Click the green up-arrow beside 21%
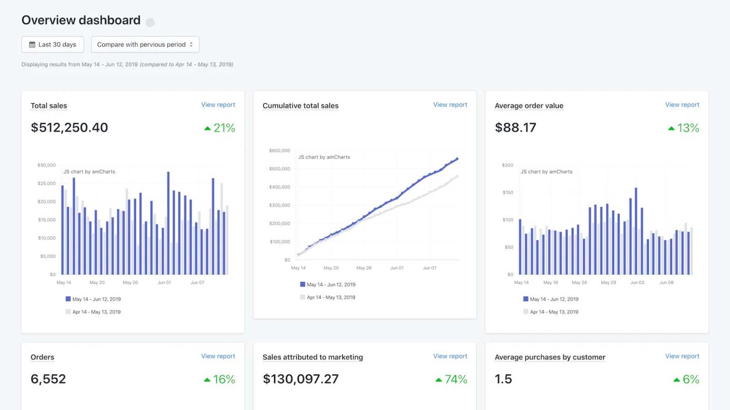The height and width of the screenshot is (410, 730). (208, 128)
